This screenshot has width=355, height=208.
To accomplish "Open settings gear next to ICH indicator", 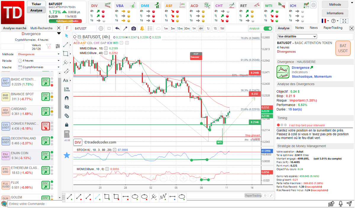I will (313, 5).
